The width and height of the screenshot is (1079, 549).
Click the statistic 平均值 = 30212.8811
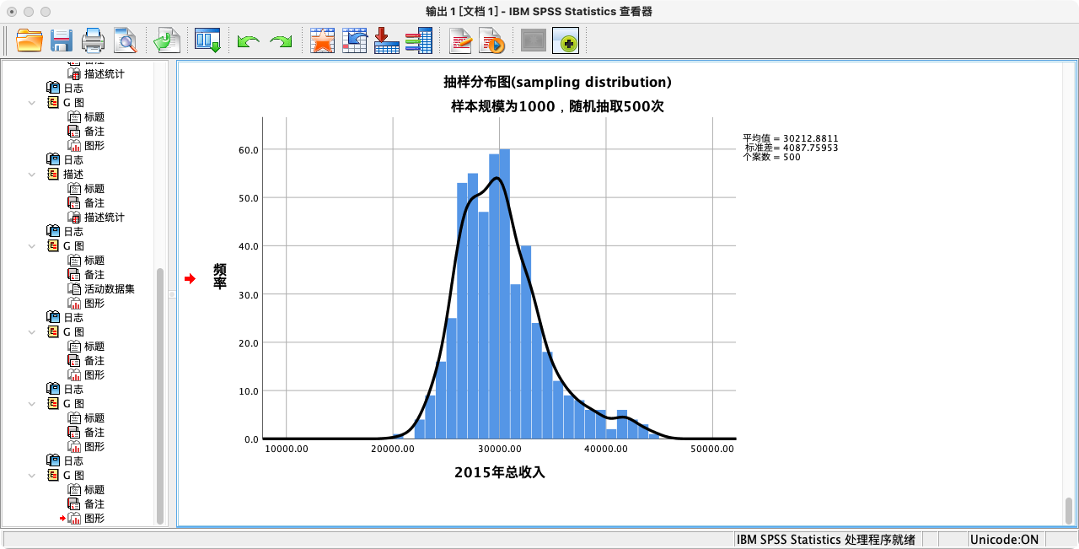click(x=791, y=138)
